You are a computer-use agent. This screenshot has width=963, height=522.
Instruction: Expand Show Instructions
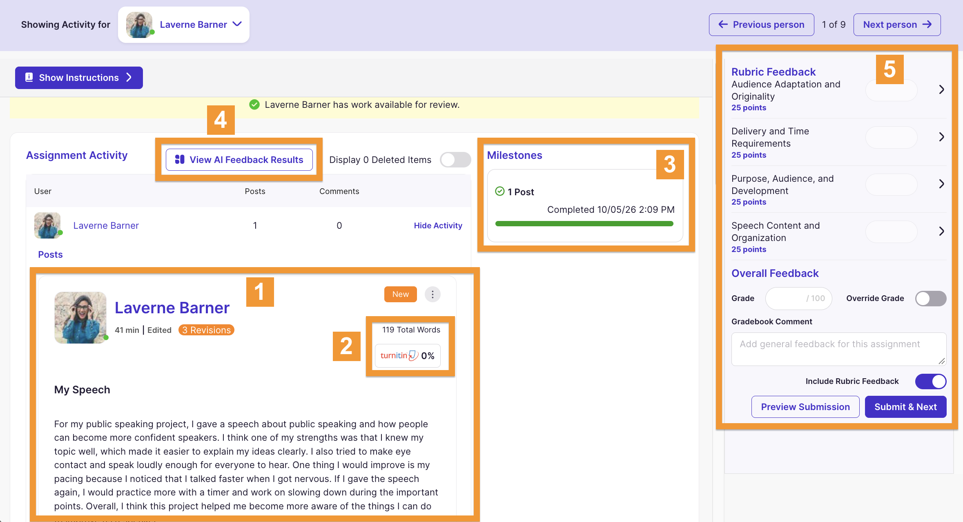79,78
